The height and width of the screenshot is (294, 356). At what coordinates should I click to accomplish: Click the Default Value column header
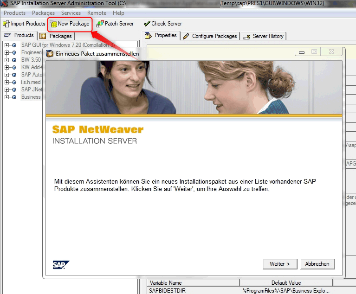click(x=286, y=283)
